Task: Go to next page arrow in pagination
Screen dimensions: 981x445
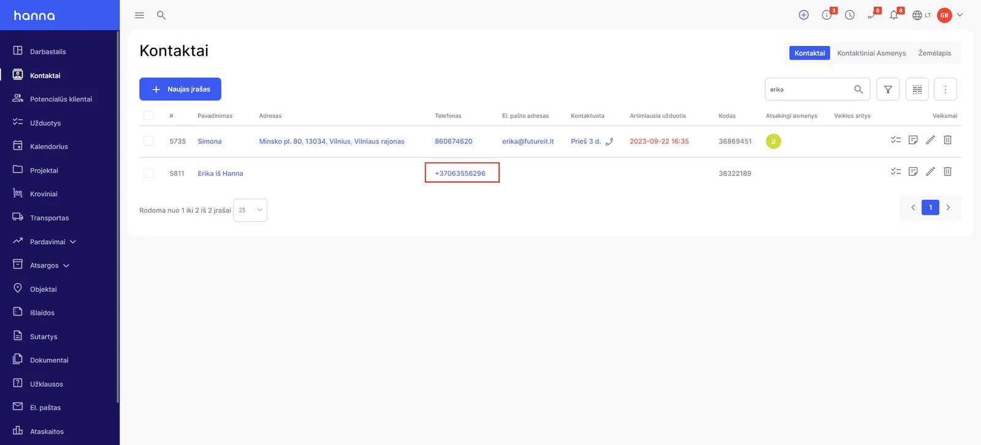Action: point(948,208)
